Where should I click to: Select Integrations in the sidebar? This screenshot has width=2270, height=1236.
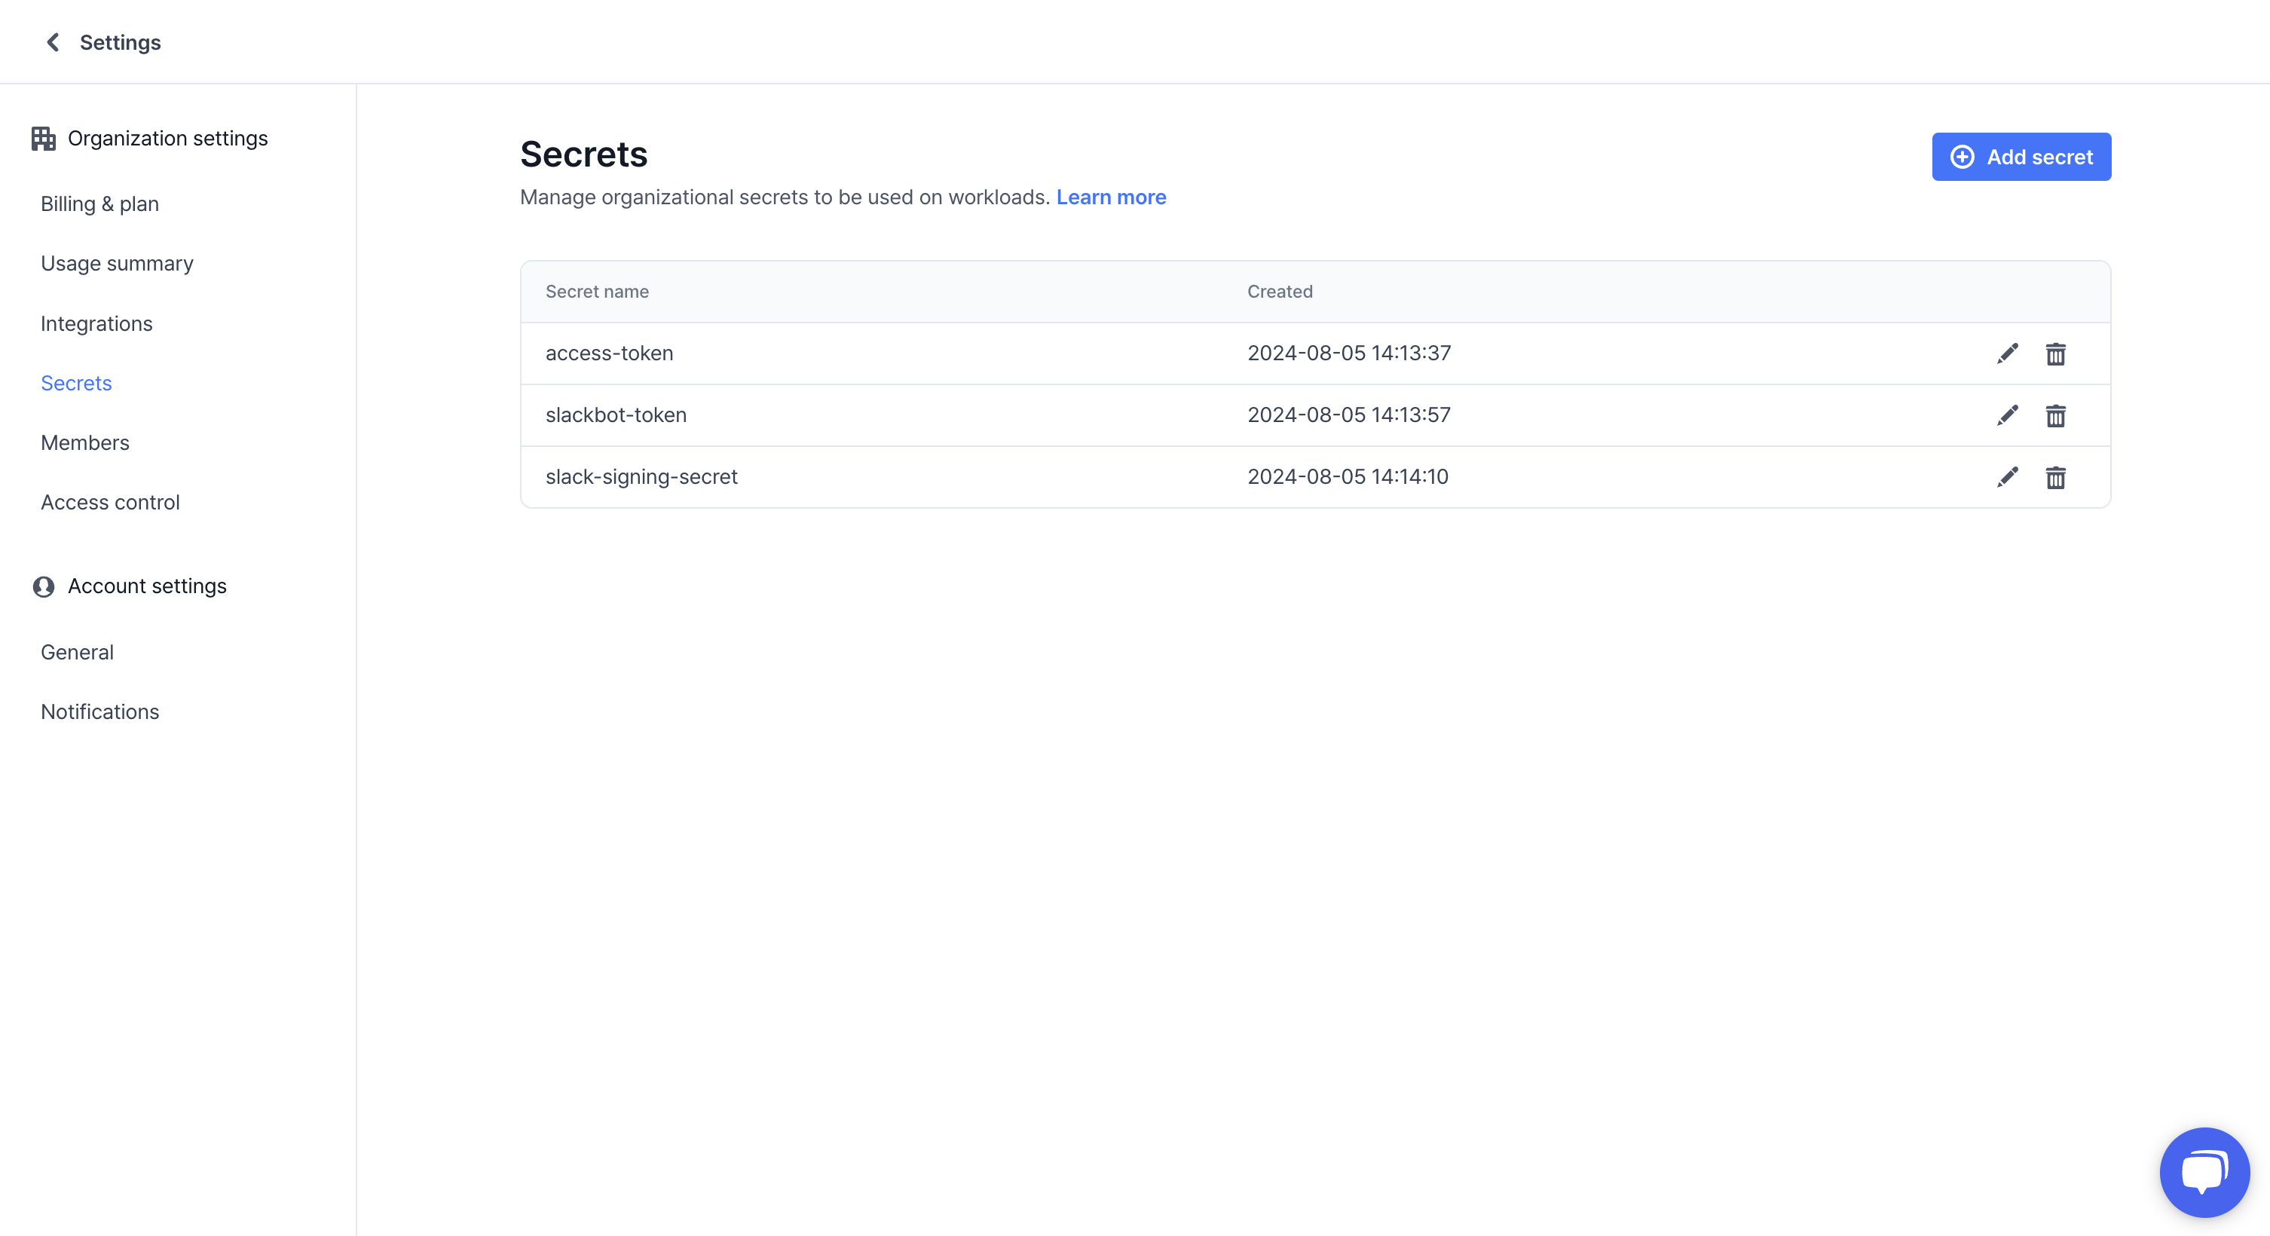click(96, 323)
